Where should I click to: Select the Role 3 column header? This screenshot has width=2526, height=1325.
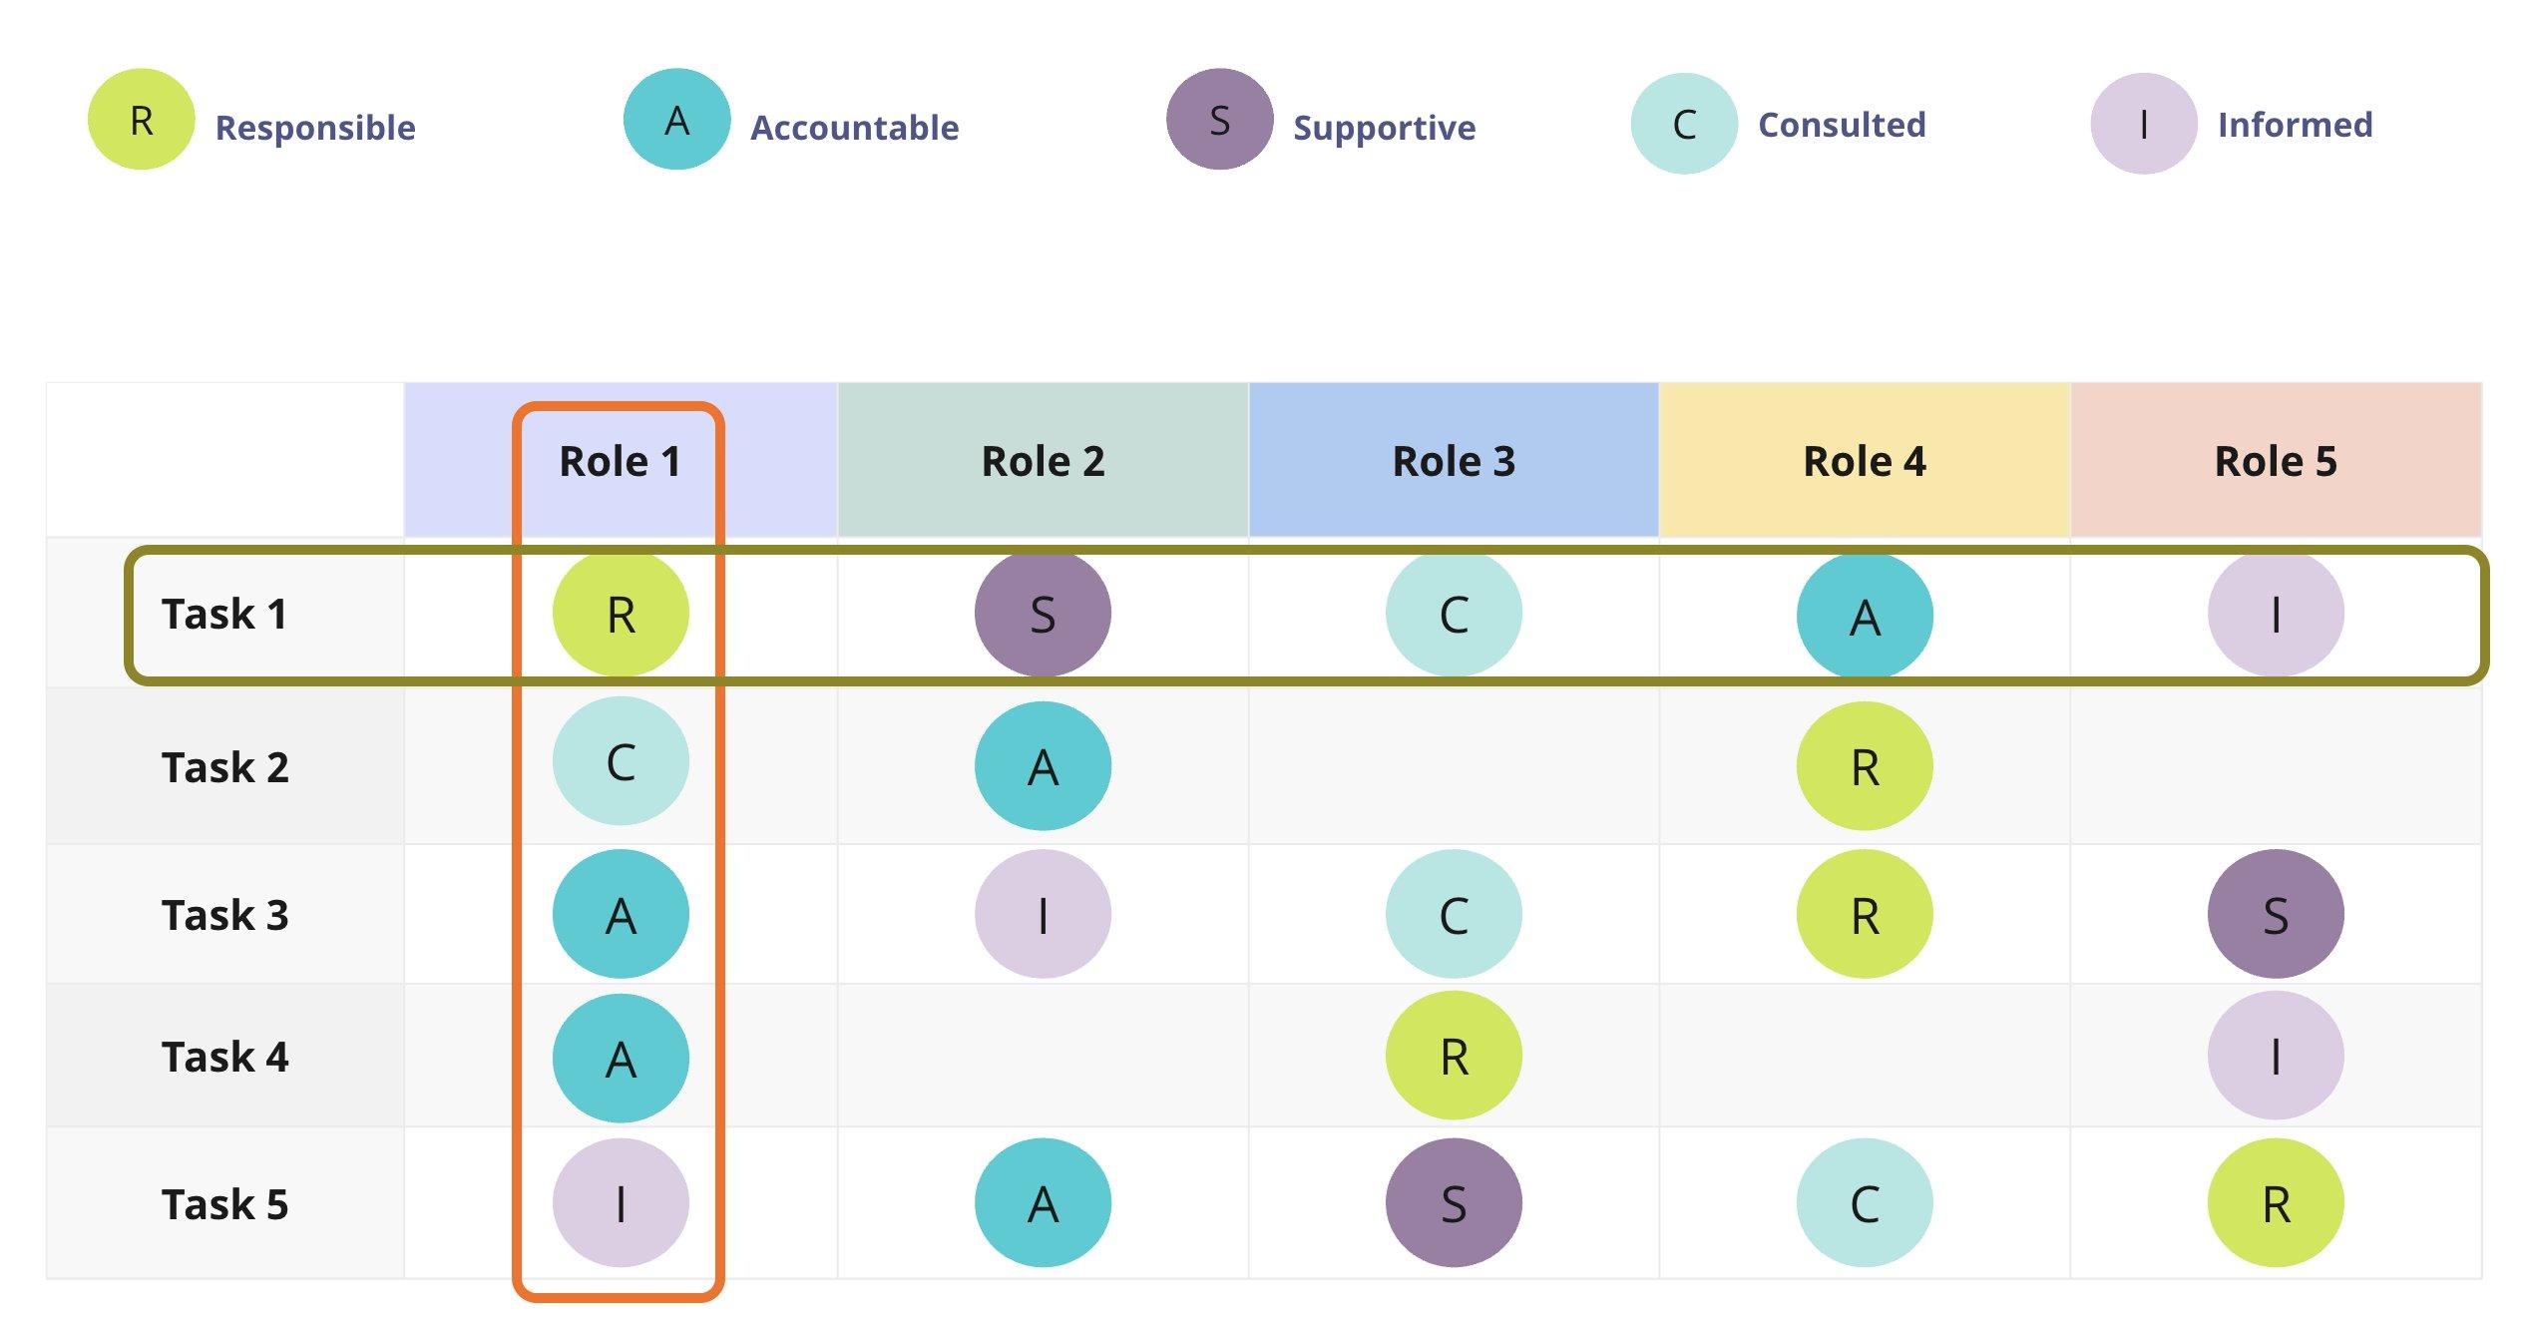click(x=1454, y=461)
